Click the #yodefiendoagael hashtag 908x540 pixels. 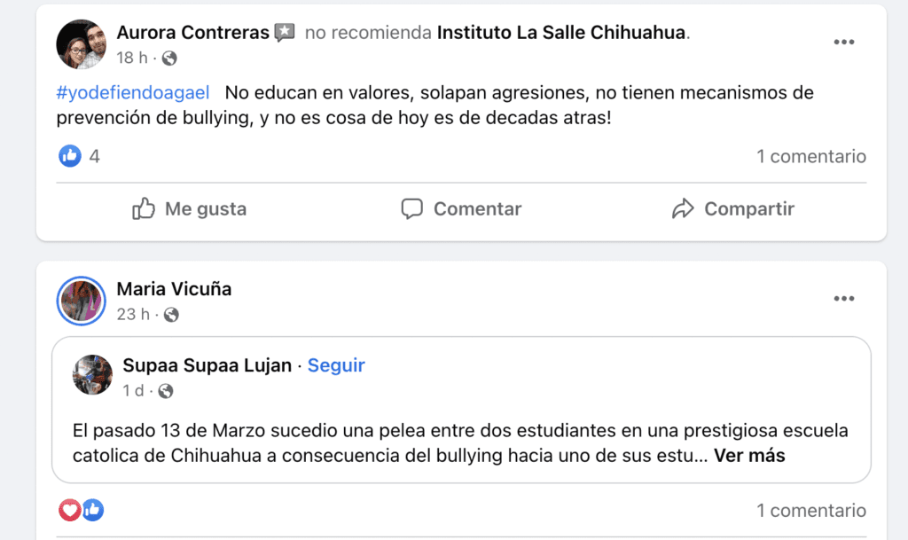click(135, 92)
